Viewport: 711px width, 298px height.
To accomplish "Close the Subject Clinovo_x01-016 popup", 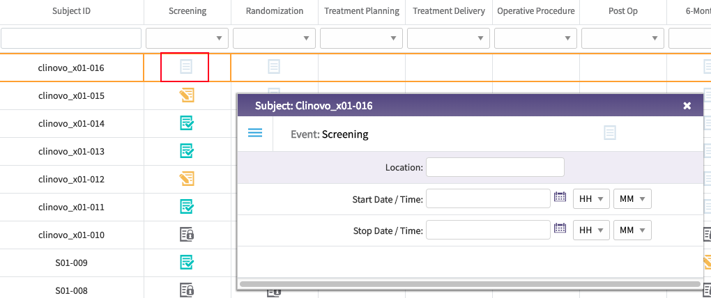I will [x=687, y=106].
